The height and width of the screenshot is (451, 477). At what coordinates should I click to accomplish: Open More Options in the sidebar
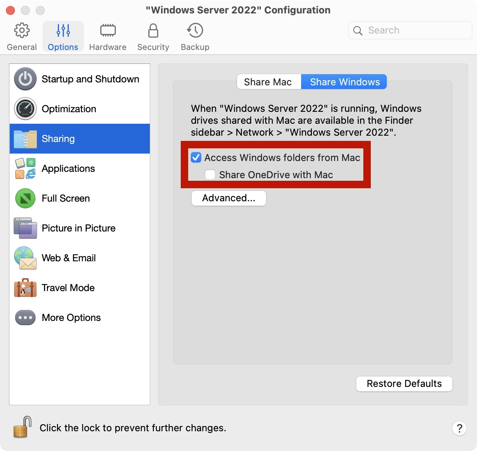[71, 318]
